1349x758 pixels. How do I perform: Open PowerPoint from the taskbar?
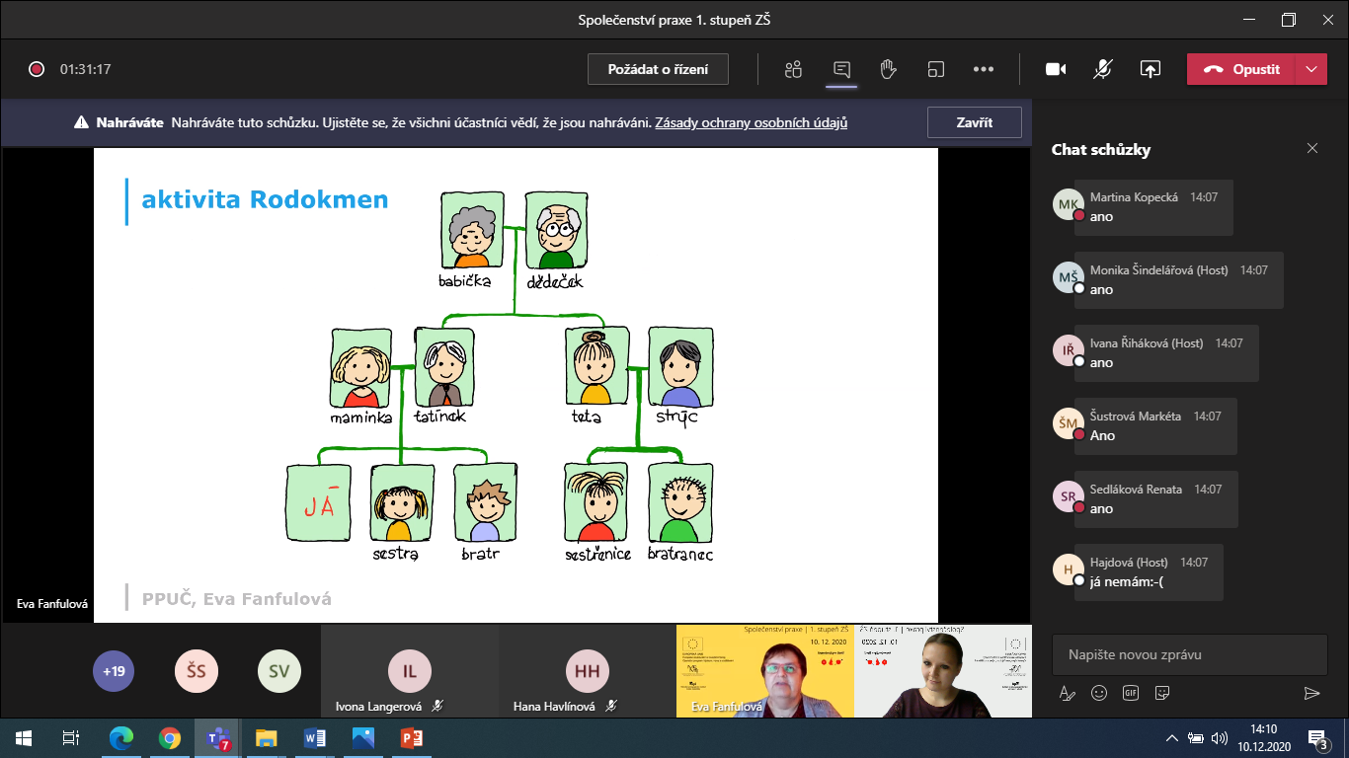pos(411,737)
